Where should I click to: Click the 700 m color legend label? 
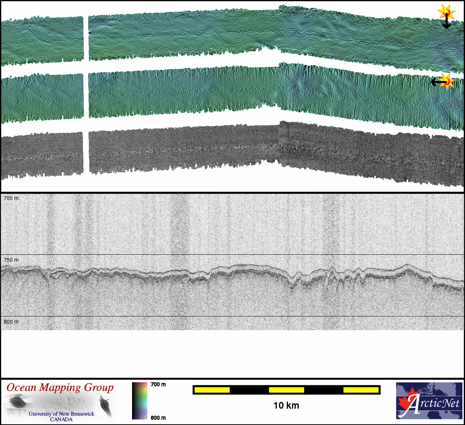tap(158, 384)
